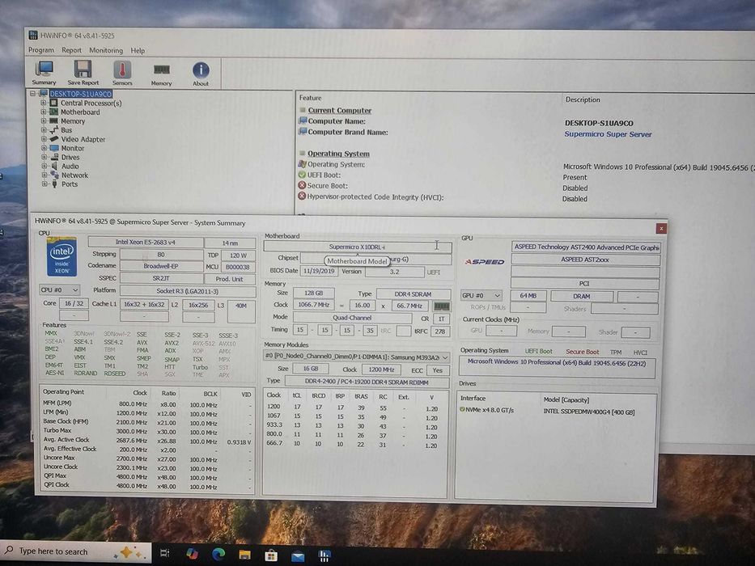This screenshot has width=755, height=566.
Task: Expand the Drives tree node
Action: click(44, 157)
